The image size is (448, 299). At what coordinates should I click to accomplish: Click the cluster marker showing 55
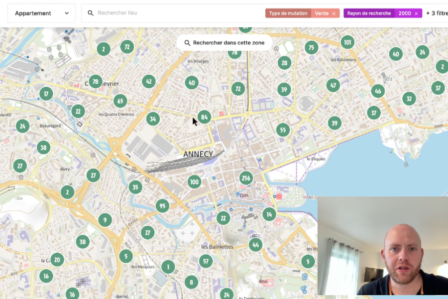(x=283, y=130)
